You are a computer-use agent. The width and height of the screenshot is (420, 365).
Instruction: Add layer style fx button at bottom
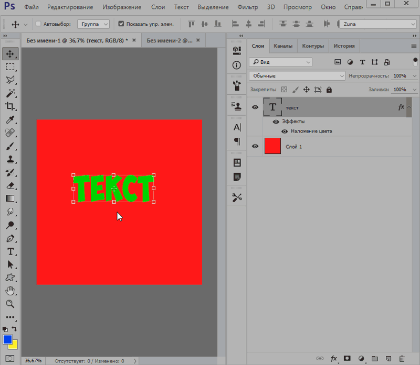[333, 359]
